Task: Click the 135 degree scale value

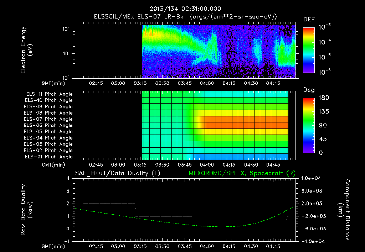Action: [x=324, y=111]
